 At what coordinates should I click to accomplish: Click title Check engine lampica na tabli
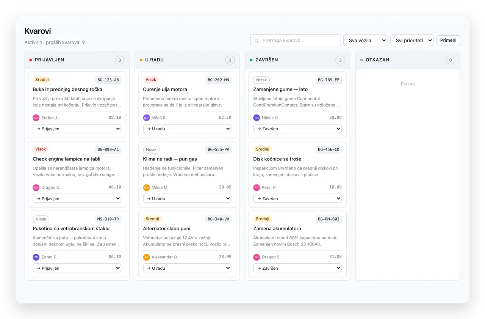66,159
